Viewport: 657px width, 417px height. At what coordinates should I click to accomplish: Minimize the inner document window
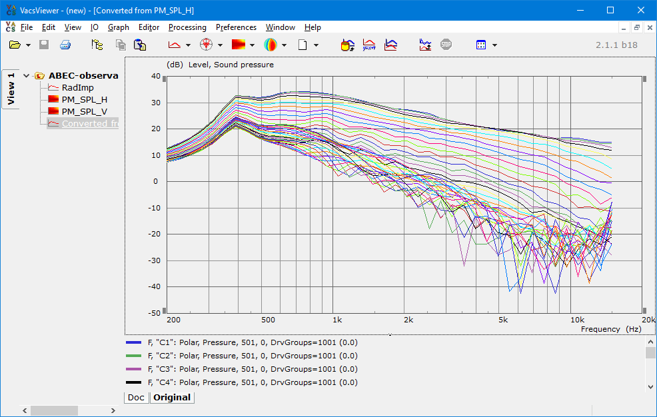tap(624, 27)
